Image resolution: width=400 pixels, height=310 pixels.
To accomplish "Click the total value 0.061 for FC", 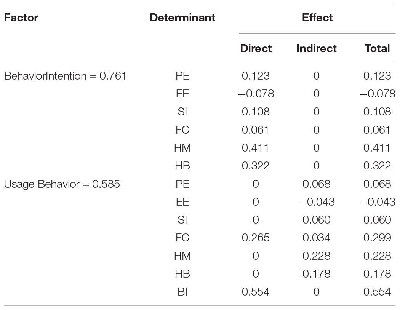I will (x=377, y=130).
